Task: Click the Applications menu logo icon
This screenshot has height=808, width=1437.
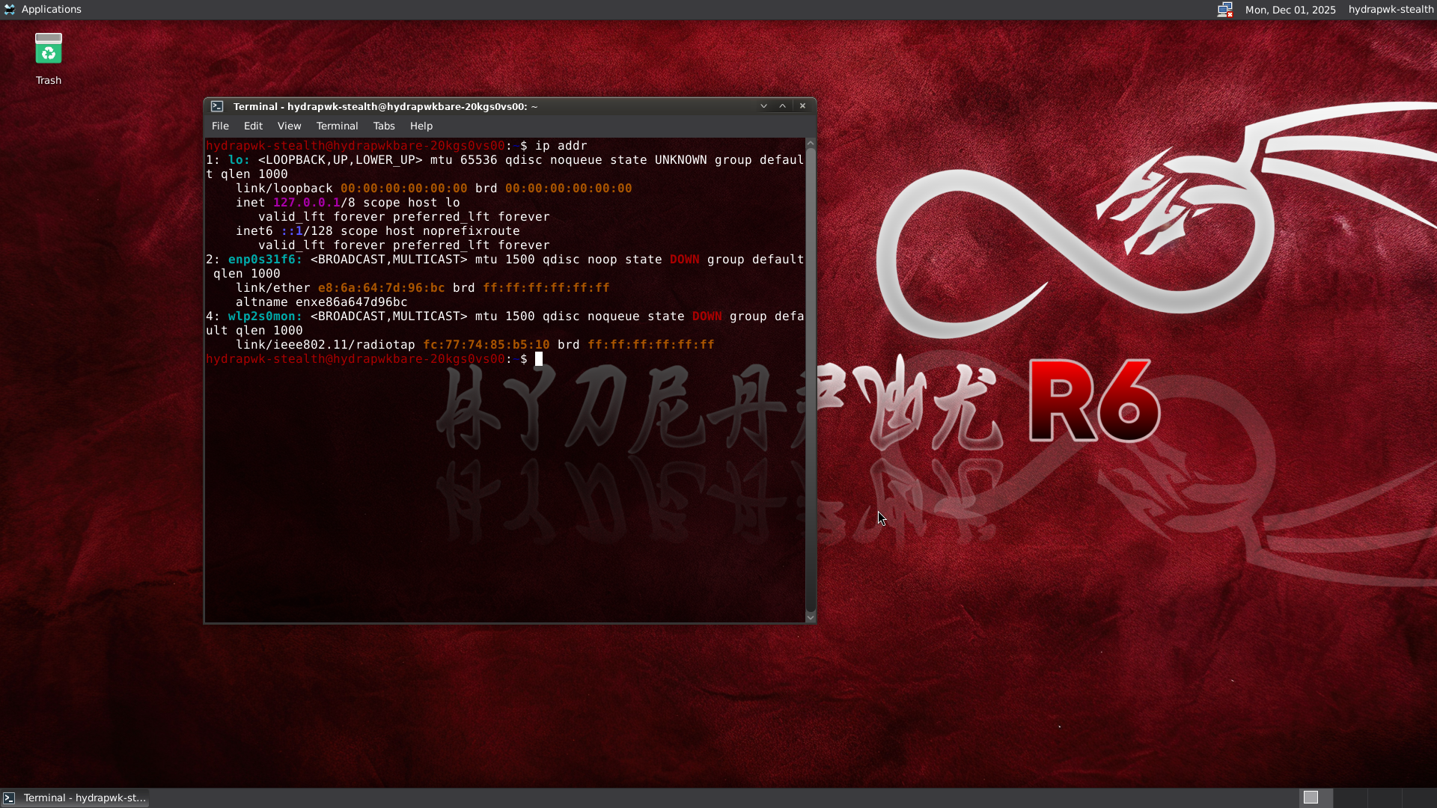Action: 10,10
